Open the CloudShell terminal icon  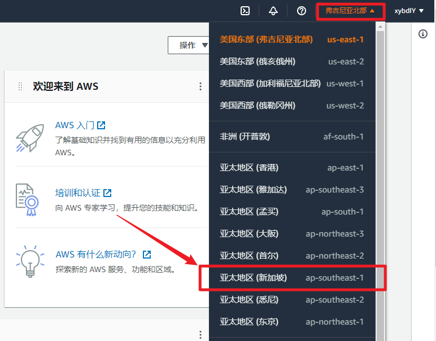(x=245, y=11)
